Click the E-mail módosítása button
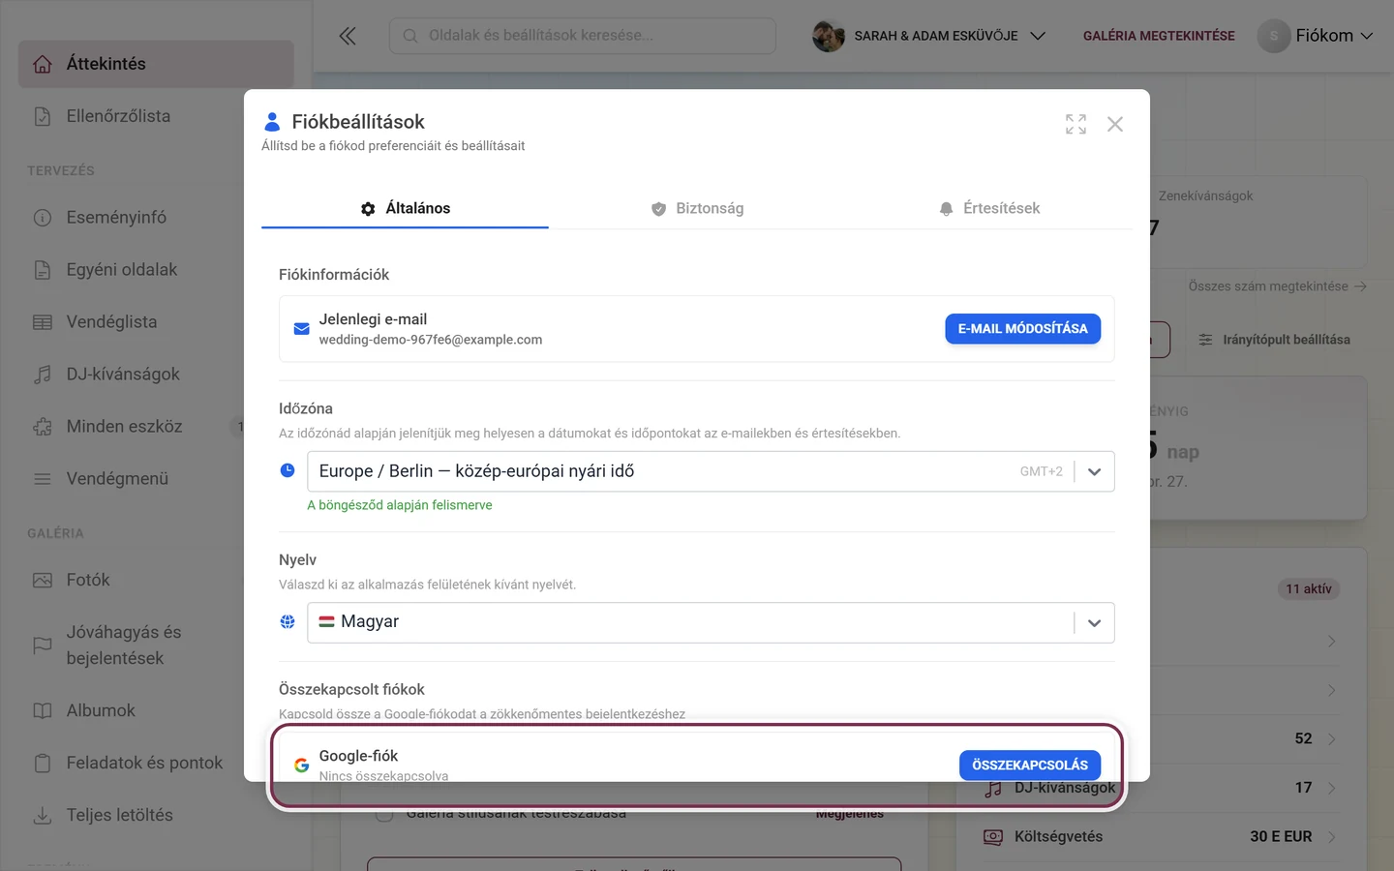Image resolution: width=1394 pixels, height=871 pixels. click(x=1022, y=329)
